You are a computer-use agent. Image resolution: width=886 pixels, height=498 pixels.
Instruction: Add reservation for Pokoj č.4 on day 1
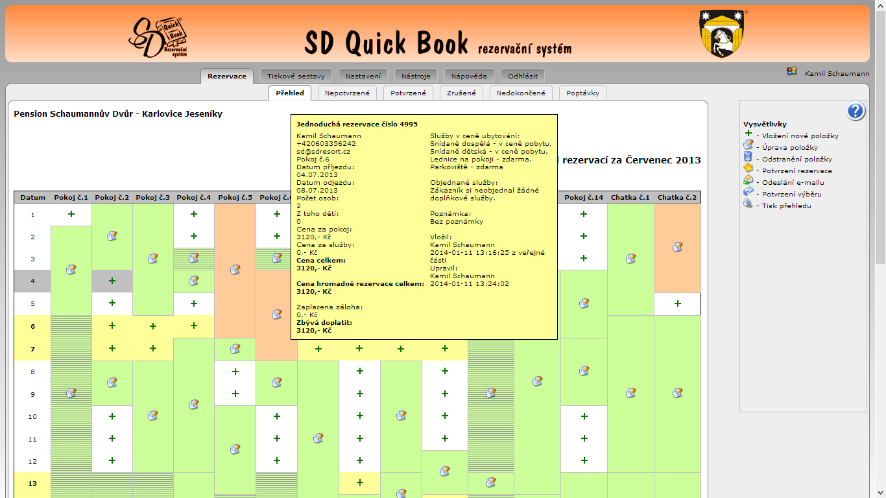(x=194, y=214)
